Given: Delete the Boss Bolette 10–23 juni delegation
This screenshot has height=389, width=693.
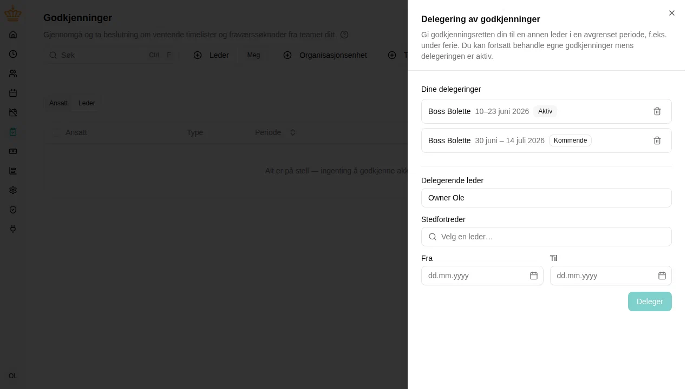Looking at the screenshot, I should [657, 111].
